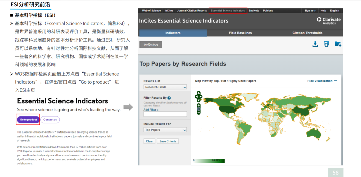361x177 pixels.
Task: Zoom in on the map with plus button
Action: coord(199,105)
